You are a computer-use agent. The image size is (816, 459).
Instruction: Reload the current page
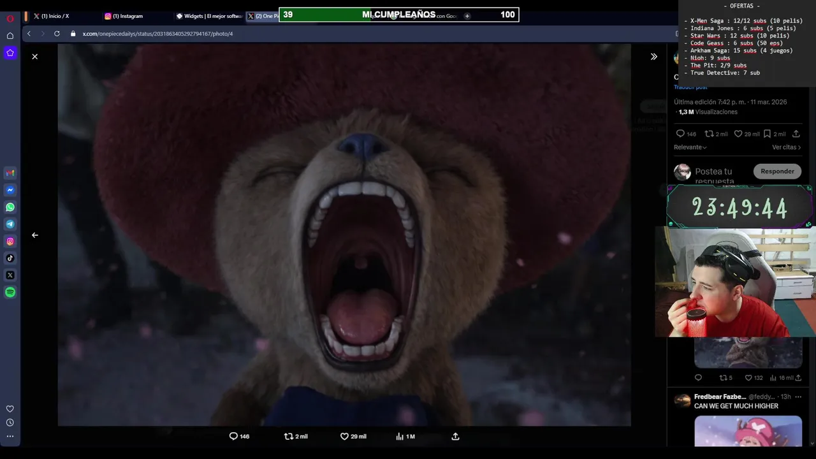(57, 33)
